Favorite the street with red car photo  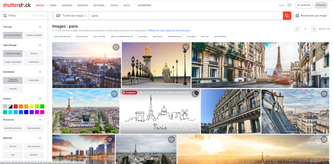pos(324,47)
